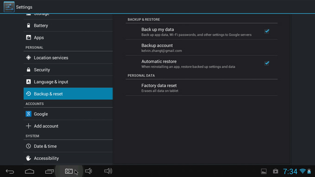Go back using the navigation bar arrow
Image resolution: width=315 pixels, height=177 pixels.
point(10,171)
